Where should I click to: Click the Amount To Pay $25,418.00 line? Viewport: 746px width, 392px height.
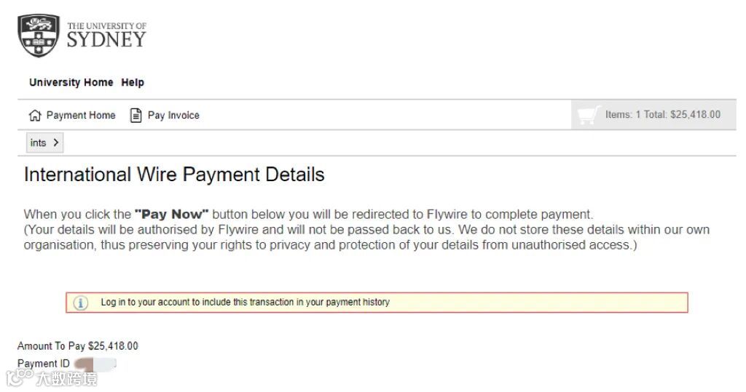coord(77,346)
